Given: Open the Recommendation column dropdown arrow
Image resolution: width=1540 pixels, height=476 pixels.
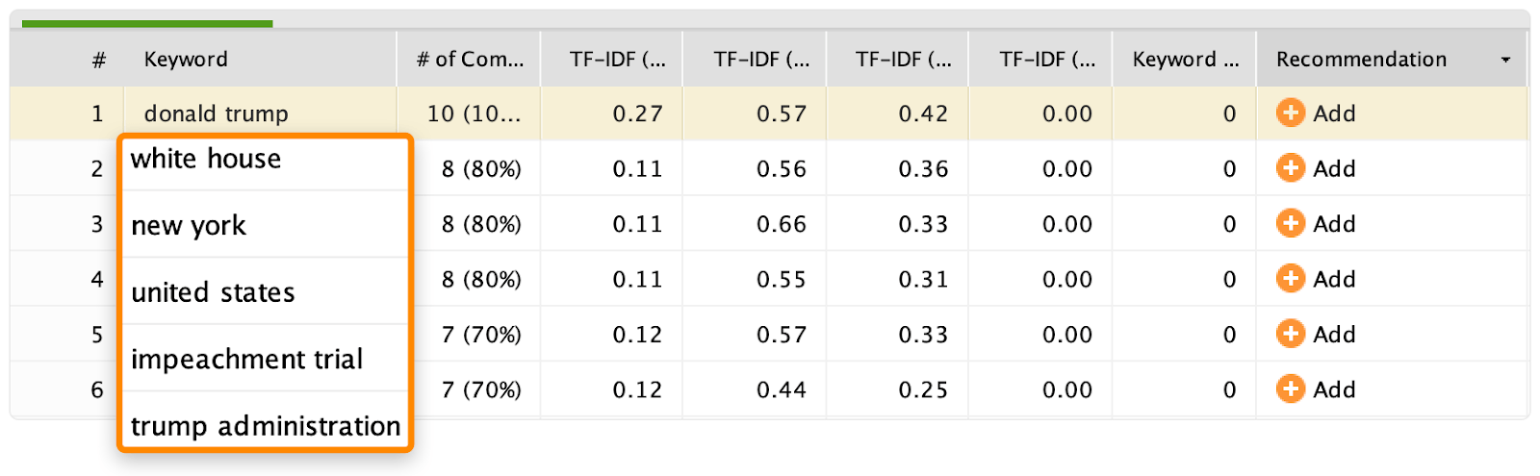Looking at the screenshot, I should [1505, 60].
